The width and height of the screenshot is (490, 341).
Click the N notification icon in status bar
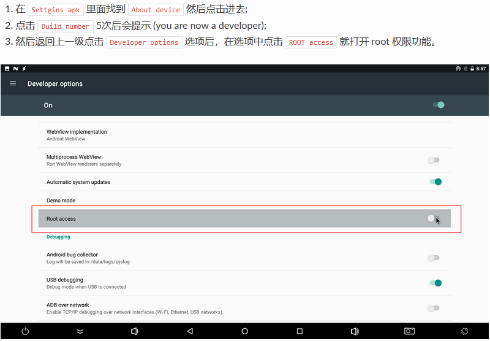tap(16, 69)
